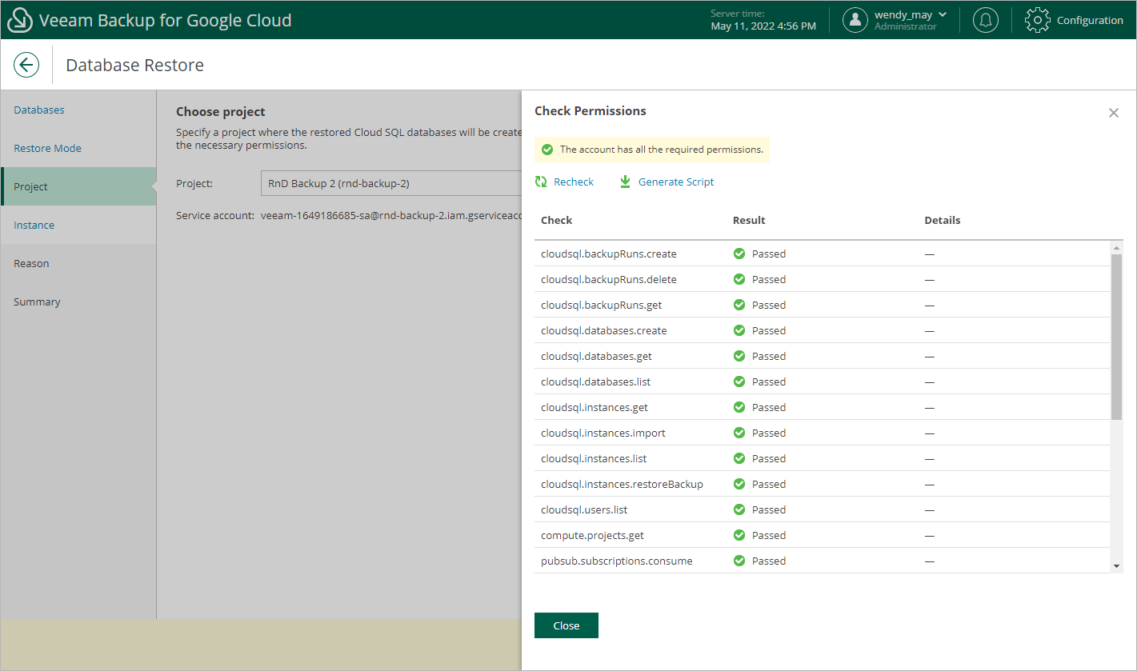Viewport: 1137px width, 671px height.
Task: Click Passed icon for cloudsql.databases.get
Action: (739, 356)
